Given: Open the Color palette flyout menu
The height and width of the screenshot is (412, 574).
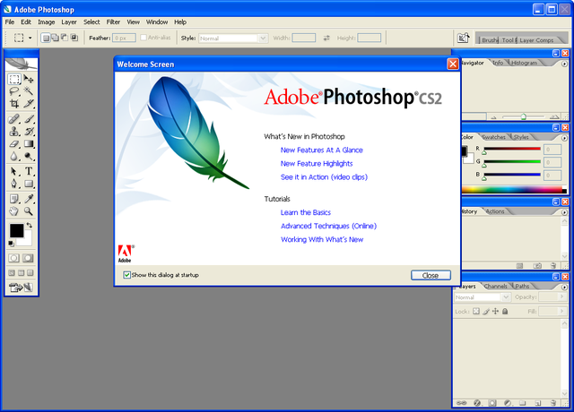Looking at the screenshot, I should coord(564,138).
